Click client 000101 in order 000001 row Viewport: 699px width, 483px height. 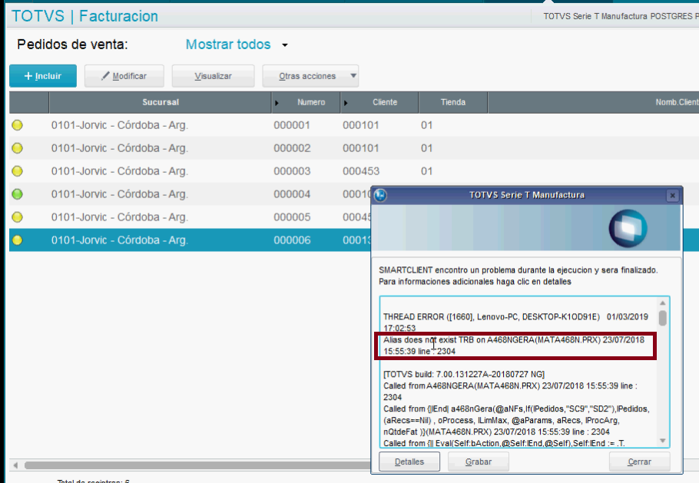point(361,126)
